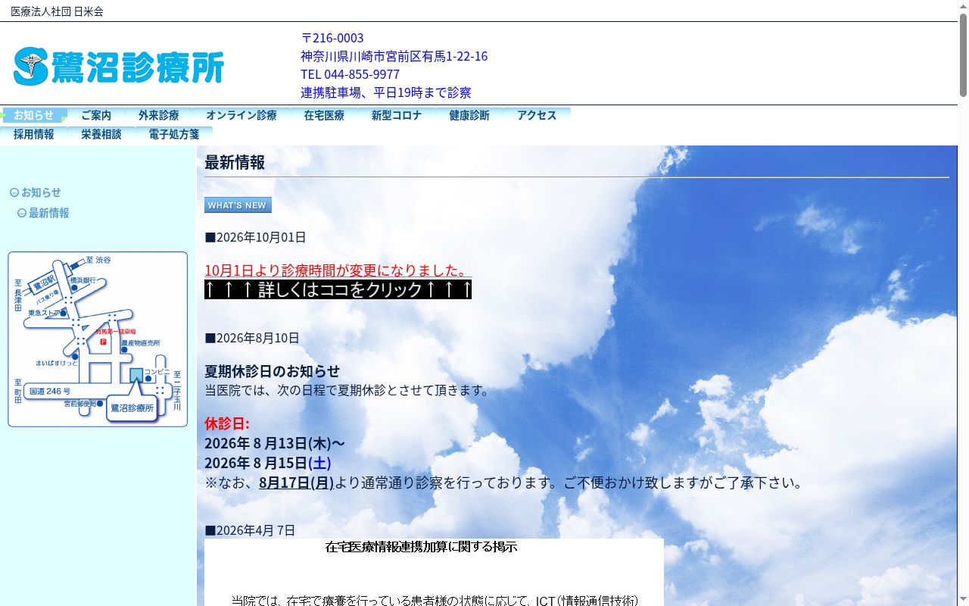Click the underlined 8月17日(月) text
Image resolution: width=969 pixels, height=606 pixels.
[x=297, y=483]
